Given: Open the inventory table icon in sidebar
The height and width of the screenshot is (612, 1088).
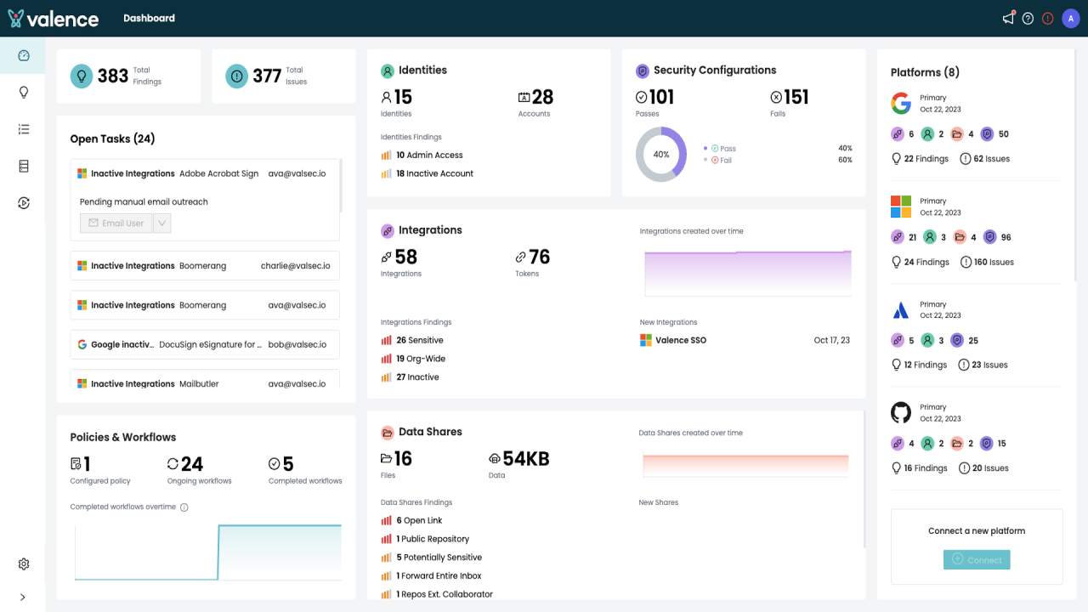Looking at the screenshot, I should tap(24, 167).
